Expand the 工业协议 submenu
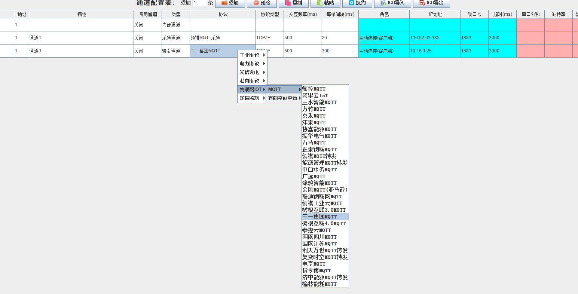Image resolution: width=578 pixels, height=294 pixels. click(252, 55)
